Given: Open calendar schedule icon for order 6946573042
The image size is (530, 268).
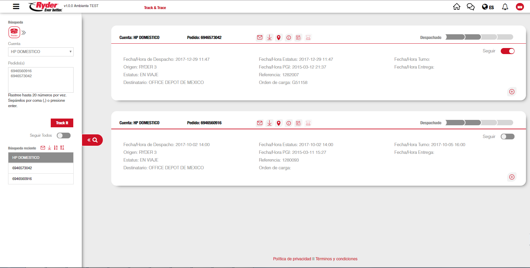Looking at the screenshot, I should (x=298, y=38).
